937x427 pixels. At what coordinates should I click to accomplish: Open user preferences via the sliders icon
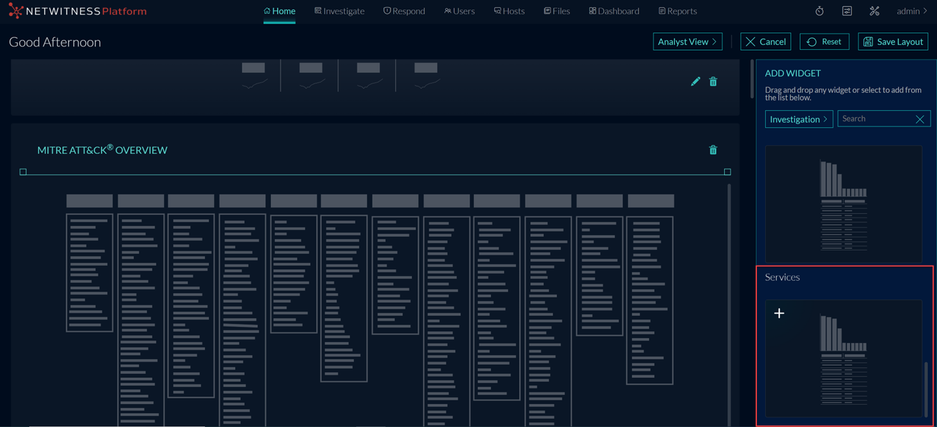846,11
